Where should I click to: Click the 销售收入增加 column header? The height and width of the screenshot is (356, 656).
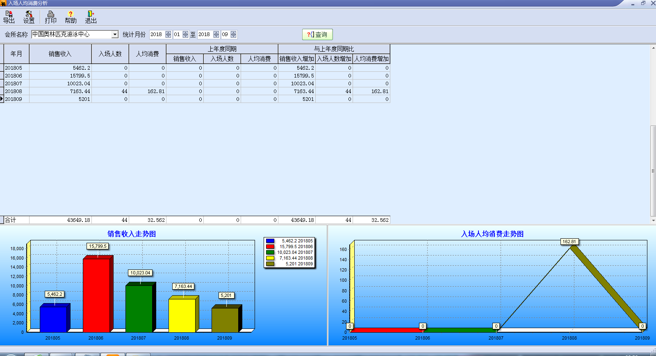297,59
